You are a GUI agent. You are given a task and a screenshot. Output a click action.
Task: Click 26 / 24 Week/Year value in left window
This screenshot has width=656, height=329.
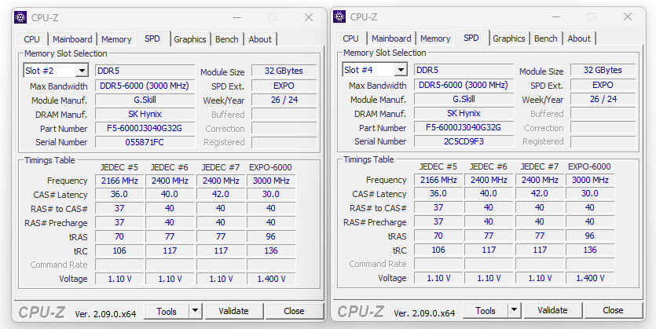tap(284, 100)
